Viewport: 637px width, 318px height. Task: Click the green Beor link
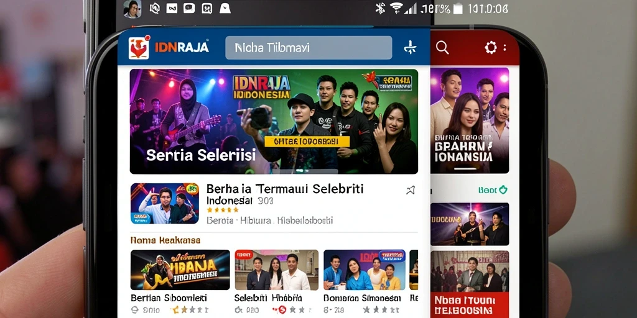pyautogui.click(x=493, y=189)
